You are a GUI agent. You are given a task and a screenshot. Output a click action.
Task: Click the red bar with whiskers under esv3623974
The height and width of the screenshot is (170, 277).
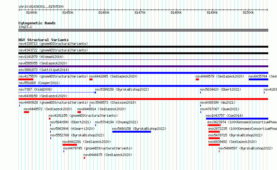[214, 125]
